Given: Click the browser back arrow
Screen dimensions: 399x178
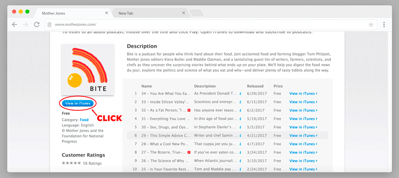Looking at the screenshot, I should click(x=14, y=25).
